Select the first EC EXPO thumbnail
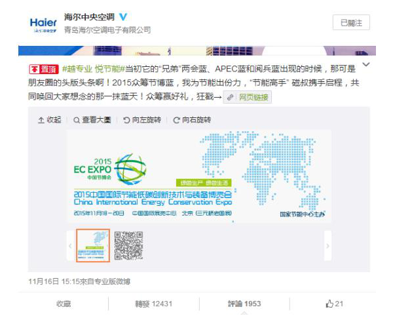393x320 pixels. [93, 245]
